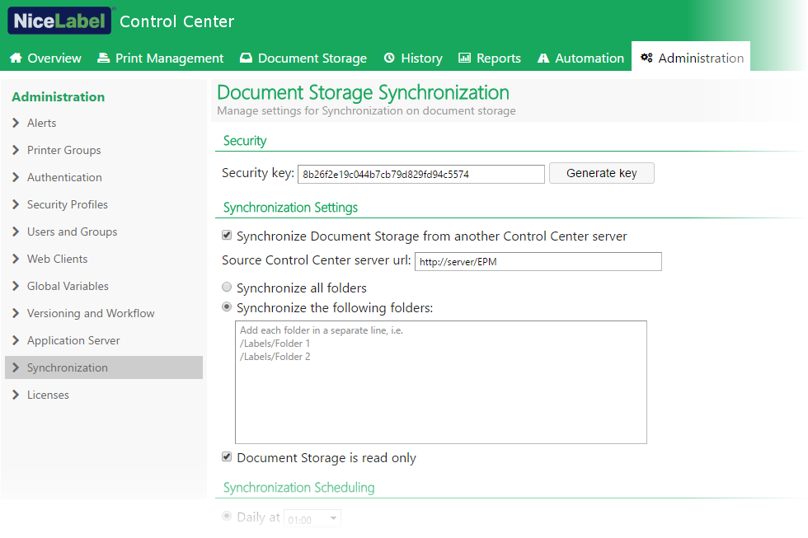Click the Overview home icon
Image resolution: width=808 pixels, height=538 pixels.
(x=16, y=58)
